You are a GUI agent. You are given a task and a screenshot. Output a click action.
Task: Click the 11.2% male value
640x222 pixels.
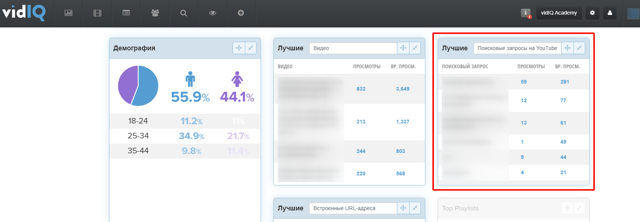192,121
